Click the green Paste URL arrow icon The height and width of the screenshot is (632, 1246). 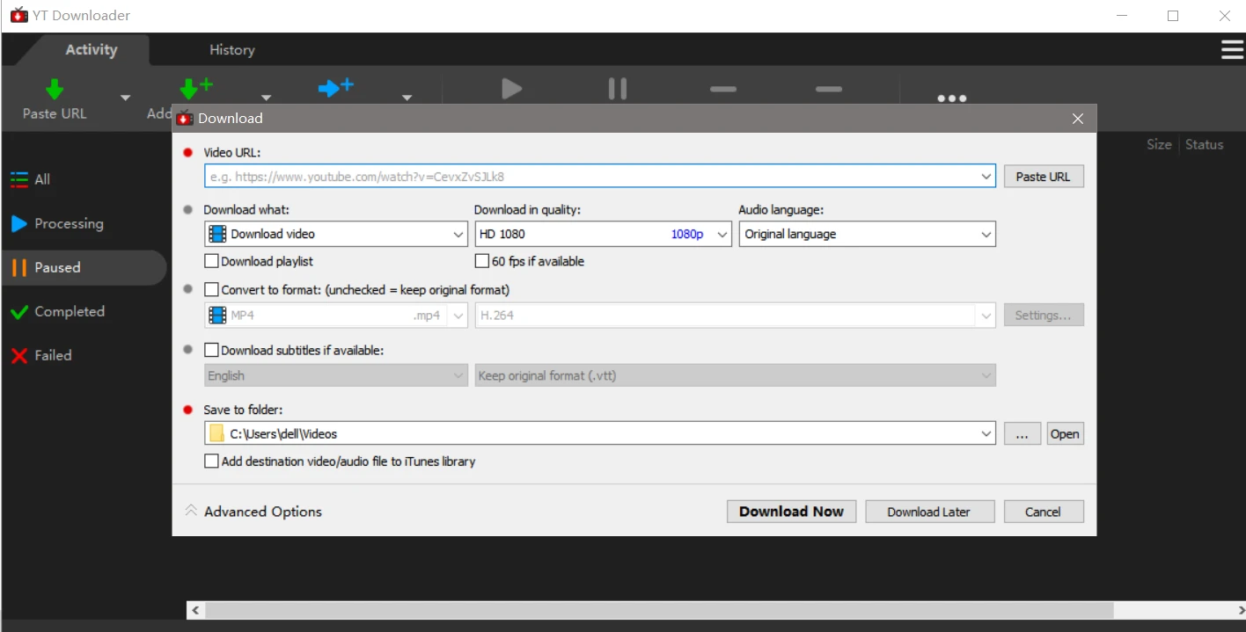(55, 90)
